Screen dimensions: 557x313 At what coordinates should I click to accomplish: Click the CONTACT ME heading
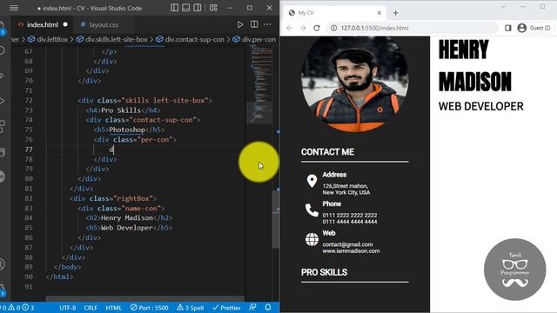[327, 152]
